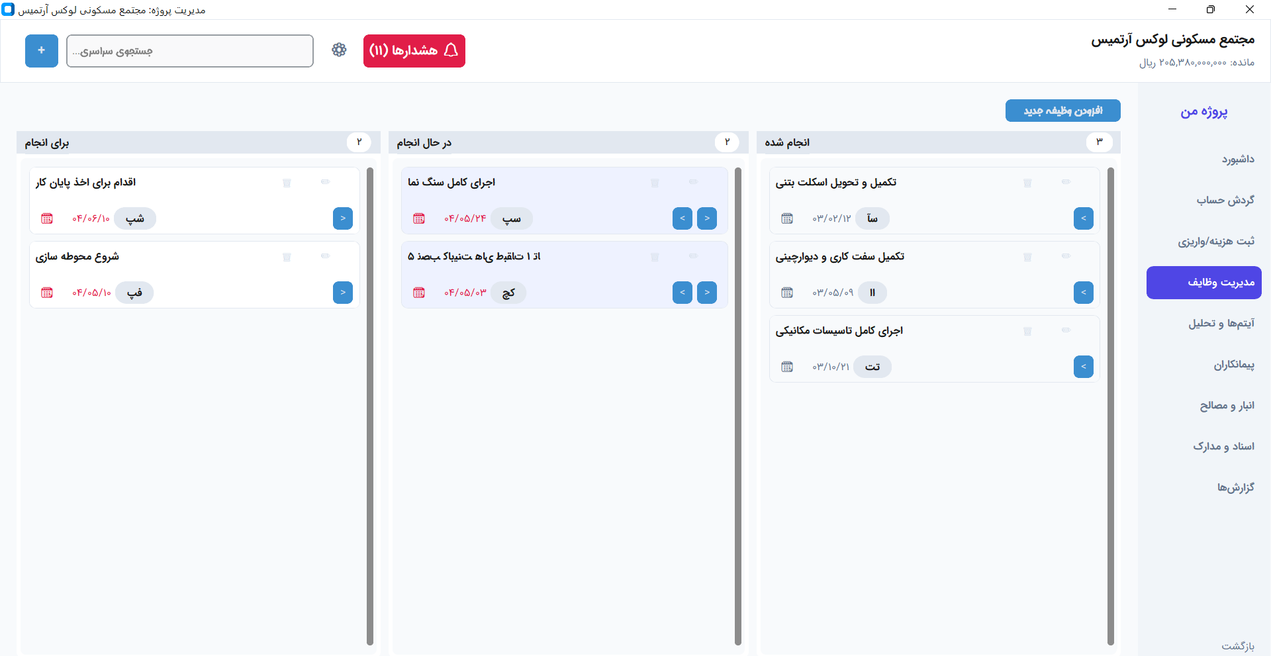Screen dimensions: 1271x656
Task: Click the edit icon on اقدام برای اخذ پایان کار card
Action: (x=325, y=182)
